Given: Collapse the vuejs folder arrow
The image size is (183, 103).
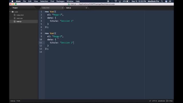Looking at the screenshot, I should pyautogui.click(x=10, y=12).
